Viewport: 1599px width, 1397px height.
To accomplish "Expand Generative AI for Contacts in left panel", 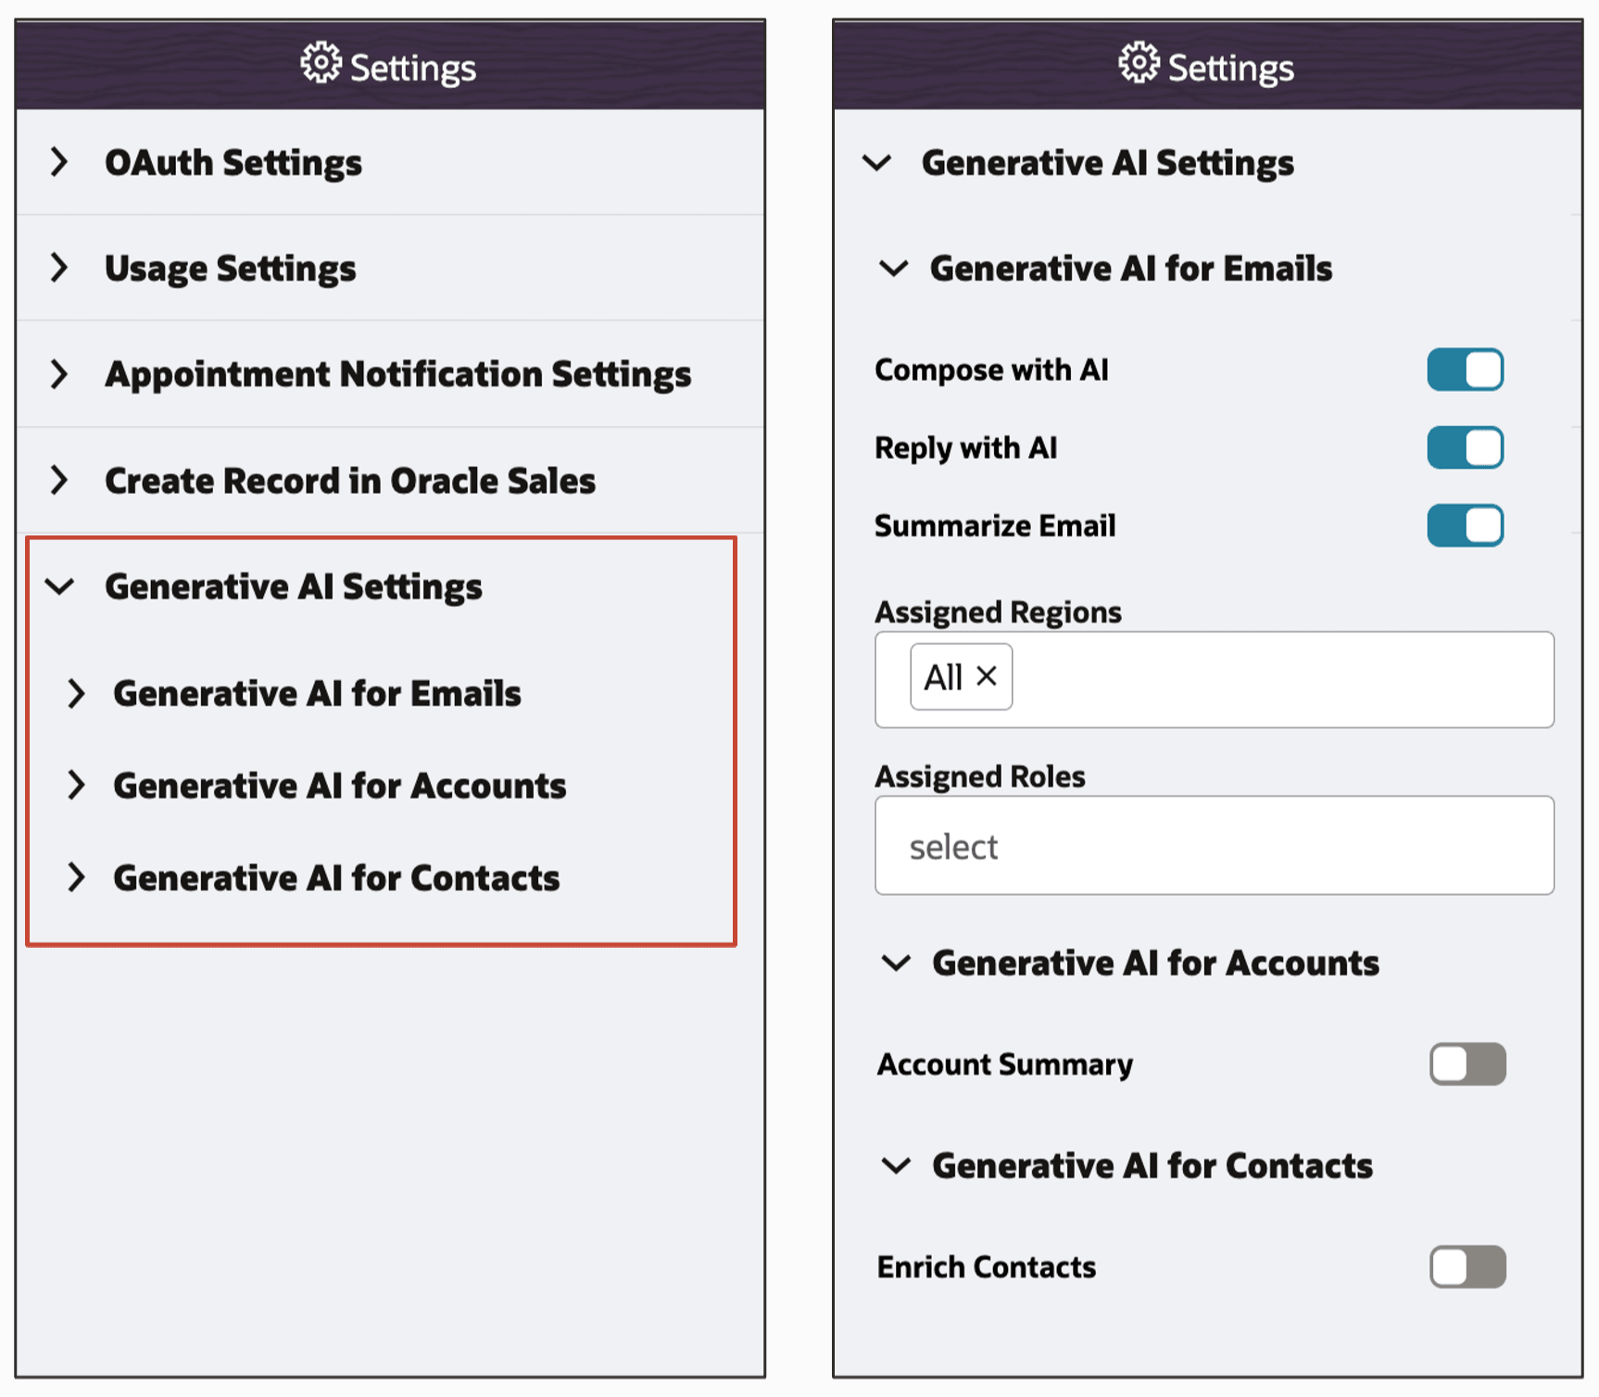I will click(77, 877).
